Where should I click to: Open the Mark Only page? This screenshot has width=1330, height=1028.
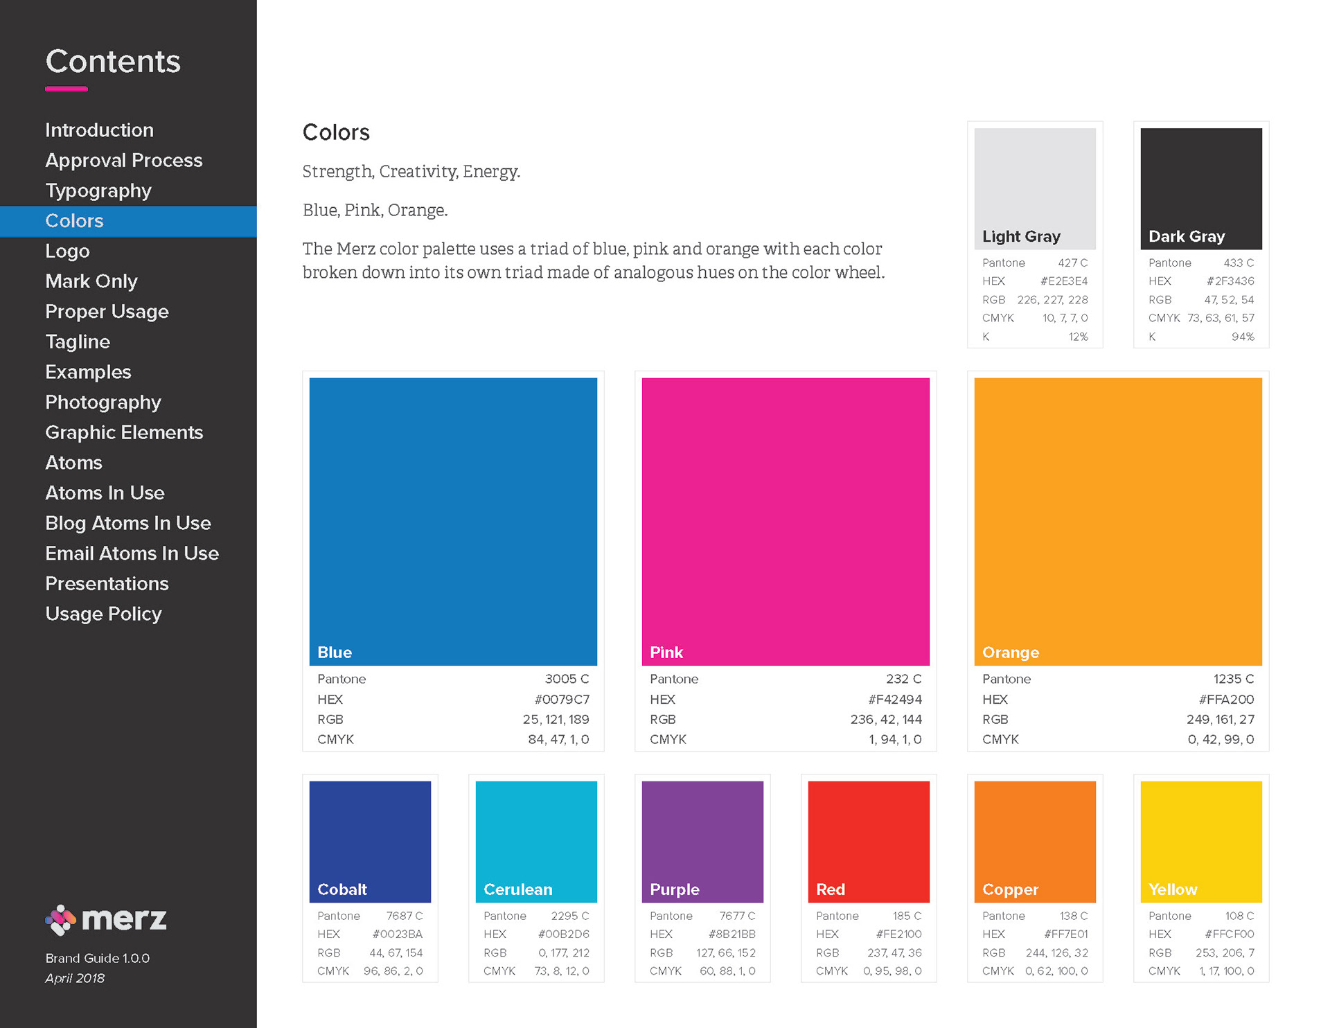[91, 281]
